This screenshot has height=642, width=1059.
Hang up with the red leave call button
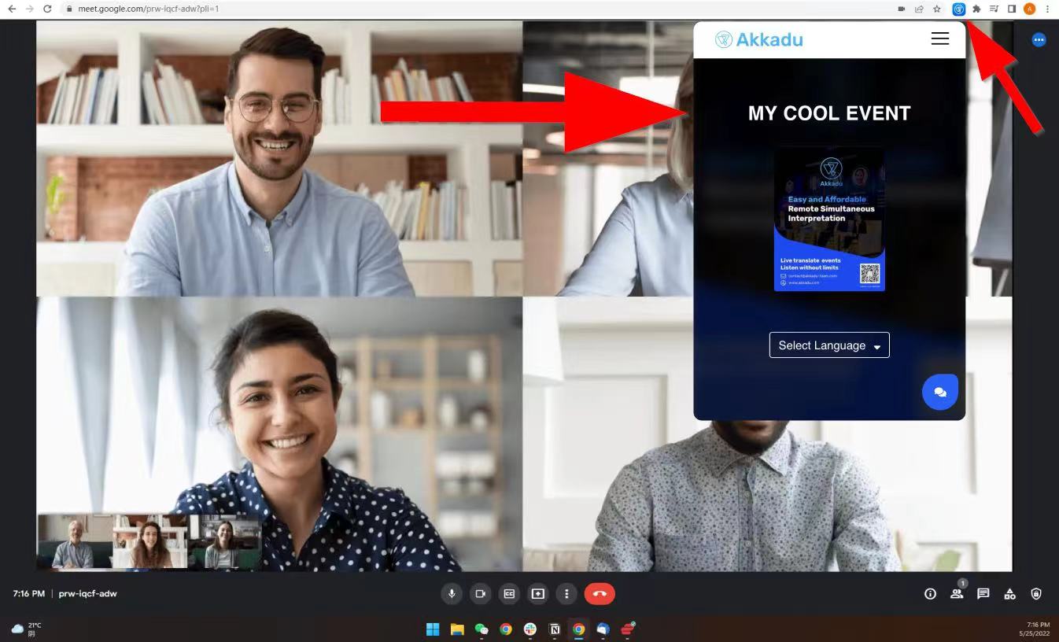(600, 594)
